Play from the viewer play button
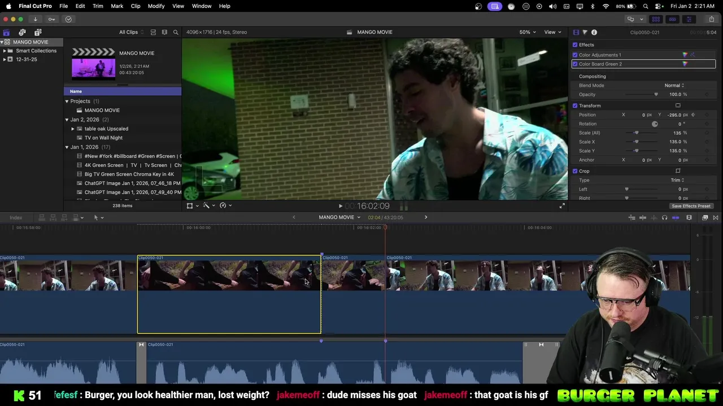The width and height of the screenshot is (723, 406). (x=340, y=206)
